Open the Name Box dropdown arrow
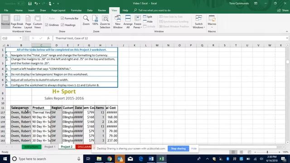Viewport: 290px width, 163px height. point(20,38)
